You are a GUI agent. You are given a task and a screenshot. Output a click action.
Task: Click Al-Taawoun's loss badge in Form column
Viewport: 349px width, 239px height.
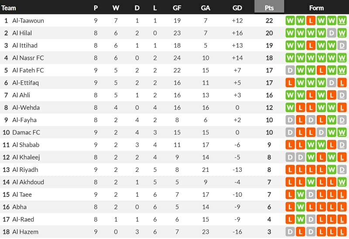pos(311,20)
